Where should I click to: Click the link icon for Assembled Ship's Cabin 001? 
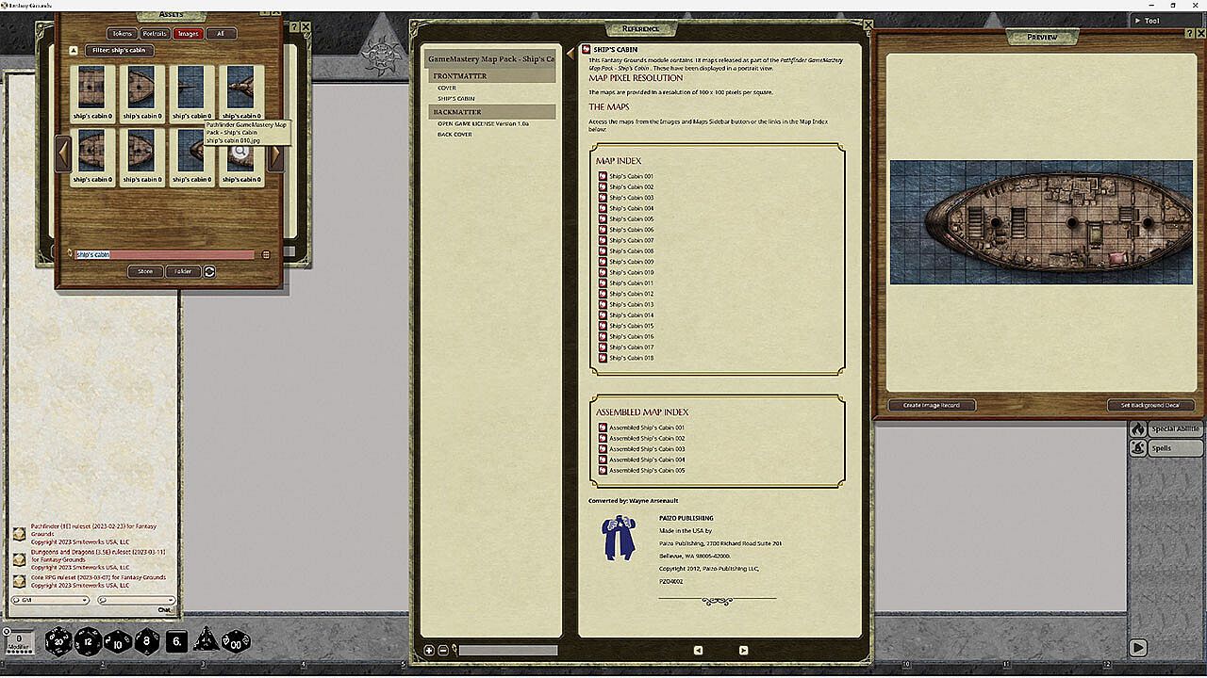coord(603,428)
